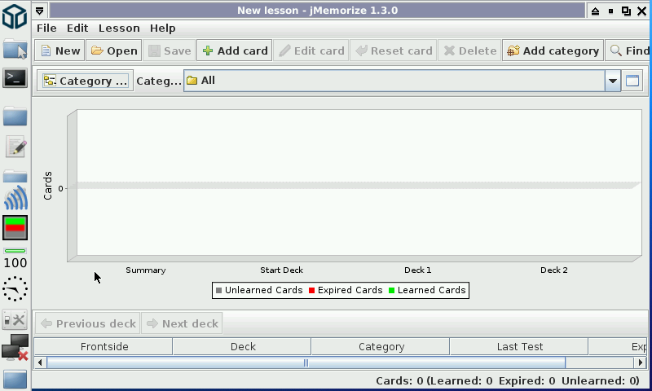Toggle the card table view icon beside category dropdown
Viewport: 652px width, 391px height.
point(632,81)
